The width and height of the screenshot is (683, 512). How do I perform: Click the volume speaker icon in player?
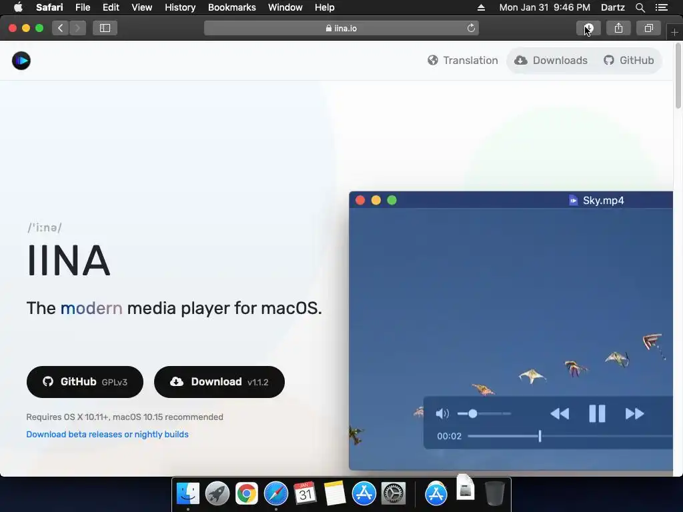442,413
